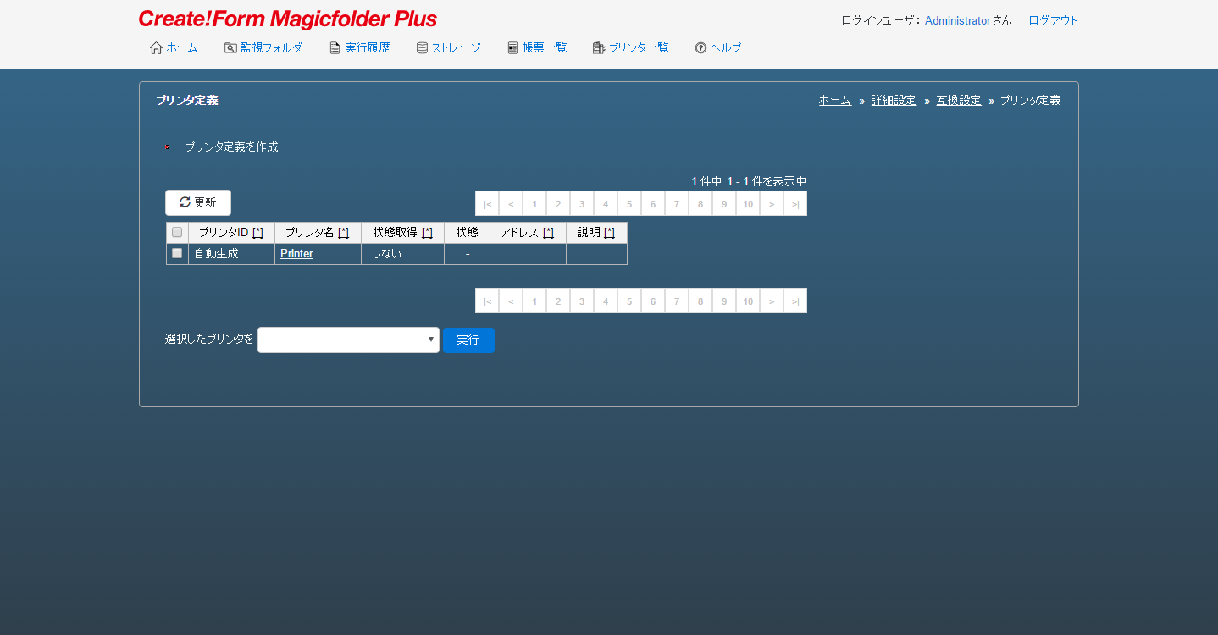This screenshot has width=1218, height=635.
Task: Open the Printer link in table
Action: [x=296, y=253]
